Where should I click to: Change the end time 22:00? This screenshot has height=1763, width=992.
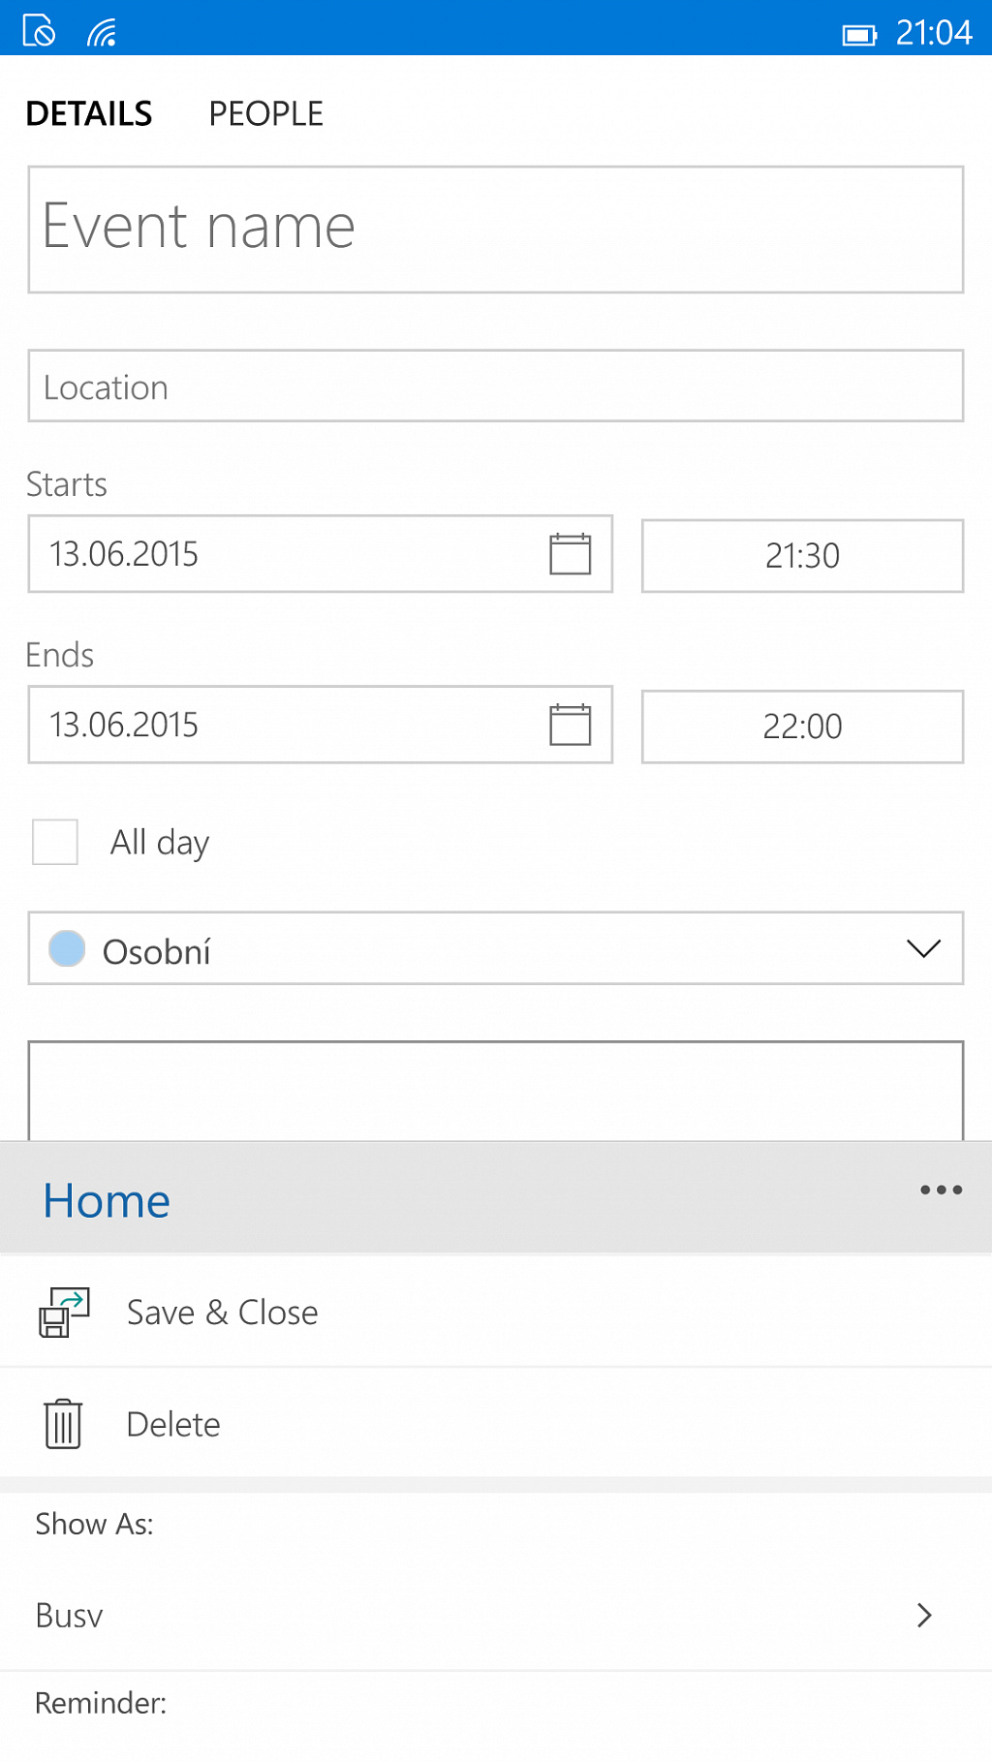coord(802,727)
